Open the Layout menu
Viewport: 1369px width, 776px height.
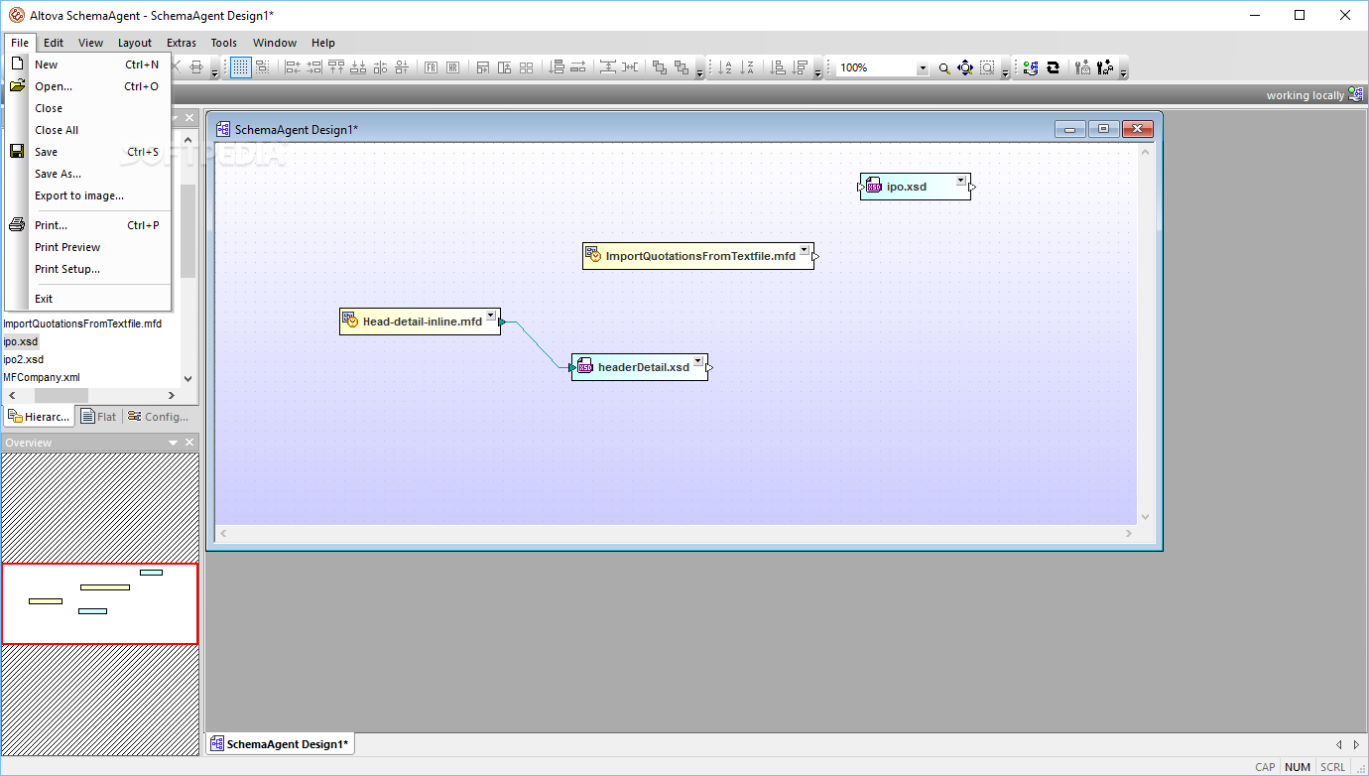click(135, 43)
